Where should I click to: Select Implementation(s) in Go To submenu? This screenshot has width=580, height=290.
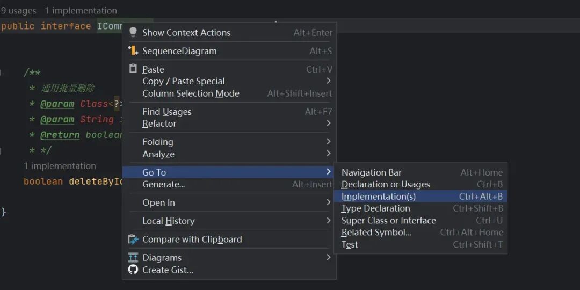coord(379,197)
